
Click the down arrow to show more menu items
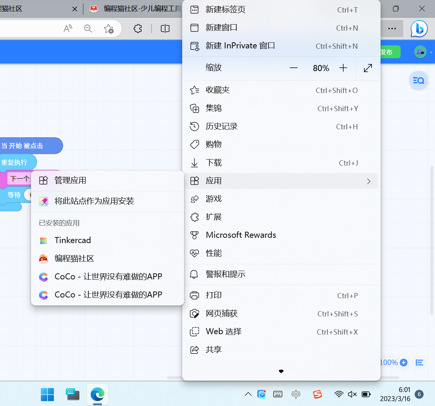(281, 371)
